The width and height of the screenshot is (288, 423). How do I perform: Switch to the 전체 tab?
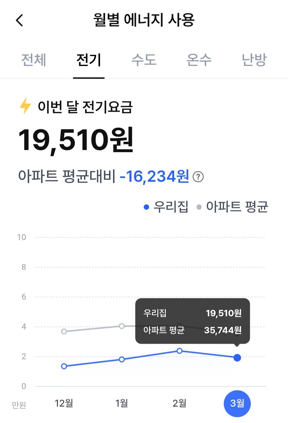pyautogui.click(x=34, y=60)
